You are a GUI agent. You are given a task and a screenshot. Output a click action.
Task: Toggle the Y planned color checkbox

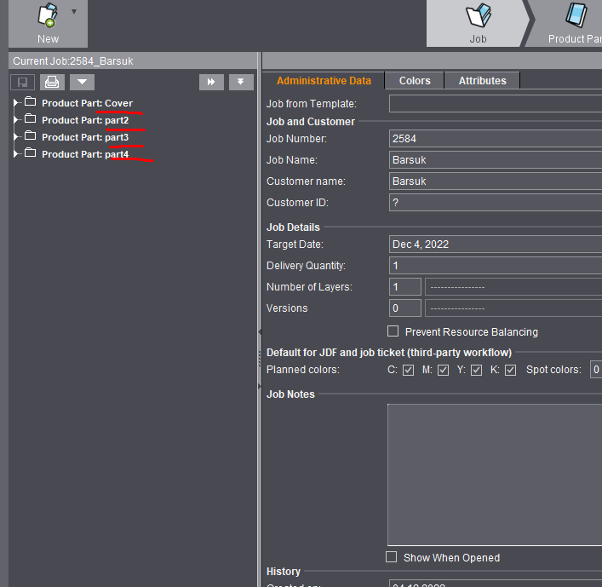[x=477, y=370]
